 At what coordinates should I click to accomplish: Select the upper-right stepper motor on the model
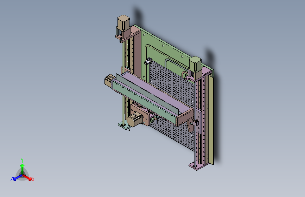click(195, 64)
